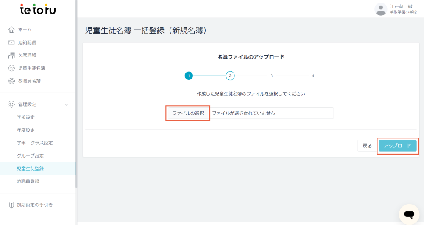The image size is (424, 225).
Task: Click instruction text 作成した児童生徒名簿のファイルを選択してください
Action: [251, 94]
